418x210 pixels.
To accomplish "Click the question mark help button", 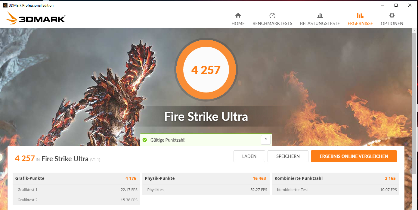I will (x=266, y=140).
